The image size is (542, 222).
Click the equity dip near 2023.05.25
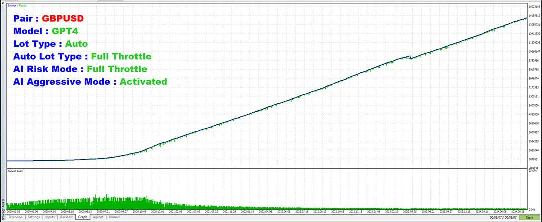click(x=411, y=58)
